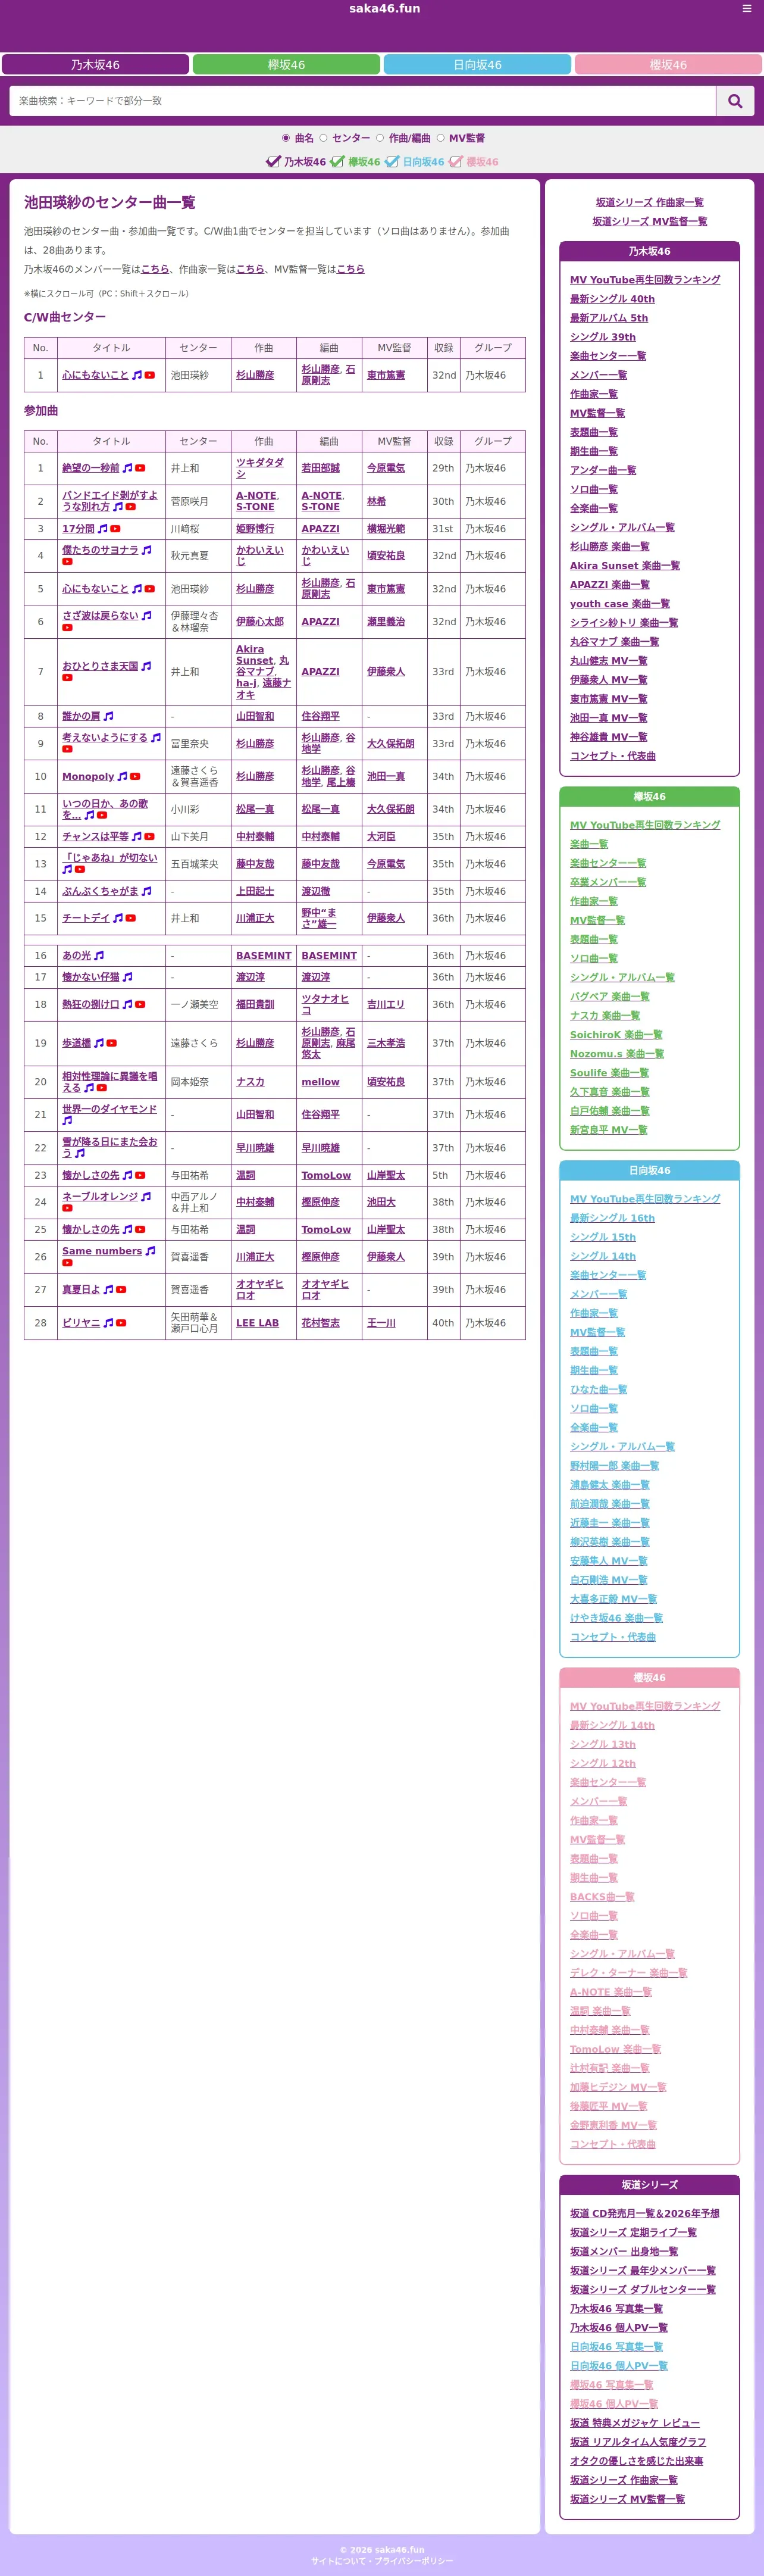Click music note icon for 雪が降る日にまた会おう
Image resolution: width=764 pixels, height=2576 pixels.
click(80, 1153)
